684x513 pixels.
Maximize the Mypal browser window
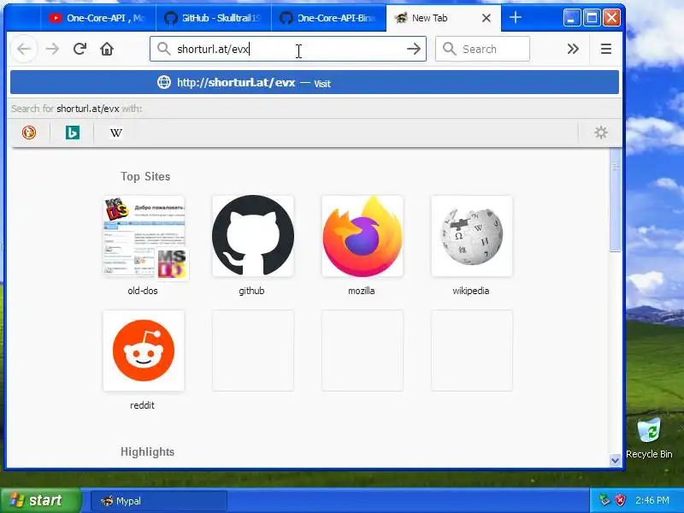[592, 18]
